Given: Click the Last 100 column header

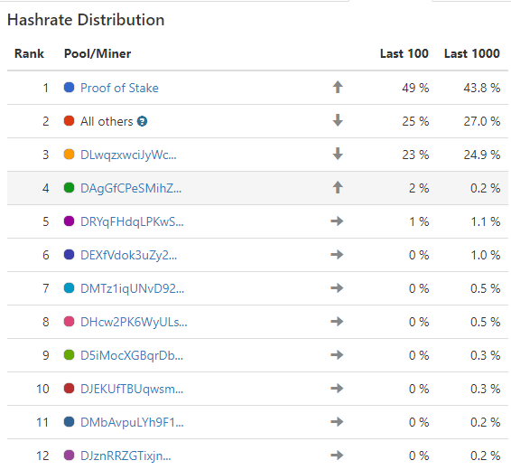Looking at the screenshot, I should click(x=404, y=53).
